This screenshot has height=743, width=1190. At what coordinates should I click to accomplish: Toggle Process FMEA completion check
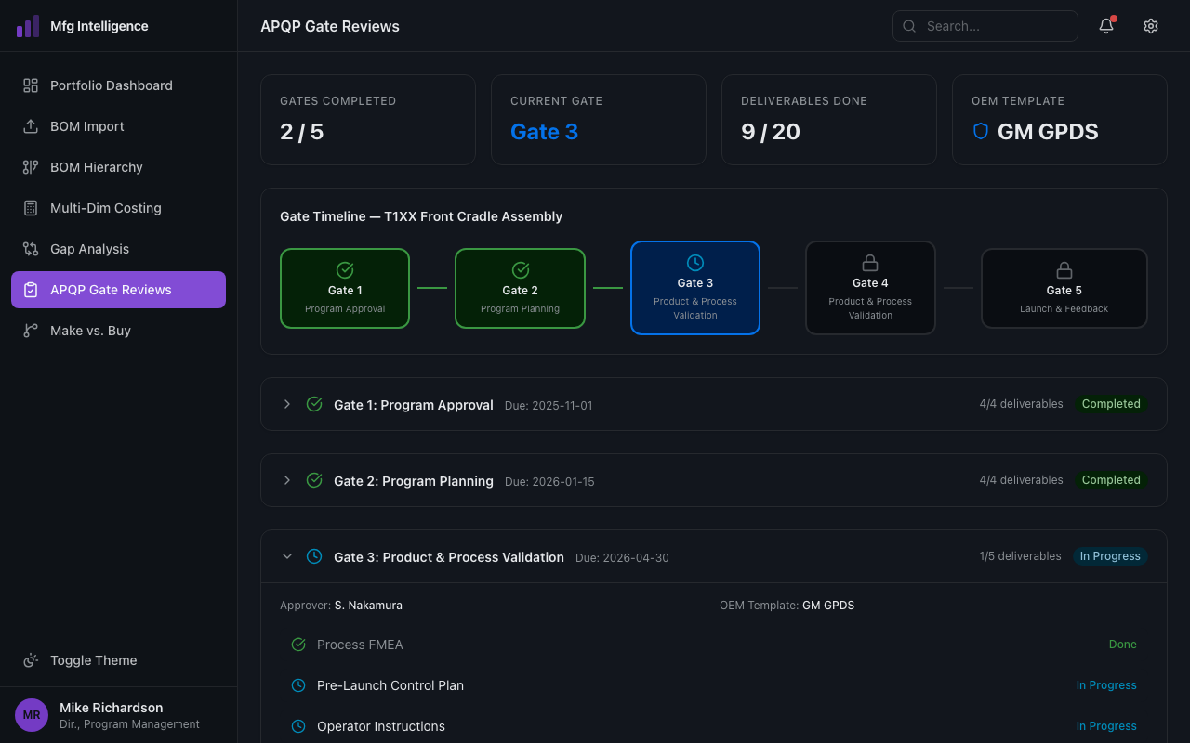298,644
